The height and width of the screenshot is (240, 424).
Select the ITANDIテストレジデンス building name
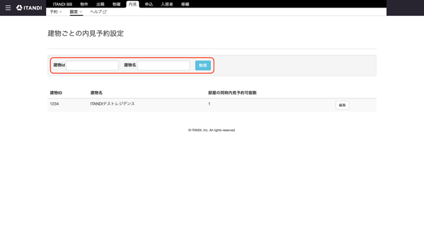tap(113, 104)
